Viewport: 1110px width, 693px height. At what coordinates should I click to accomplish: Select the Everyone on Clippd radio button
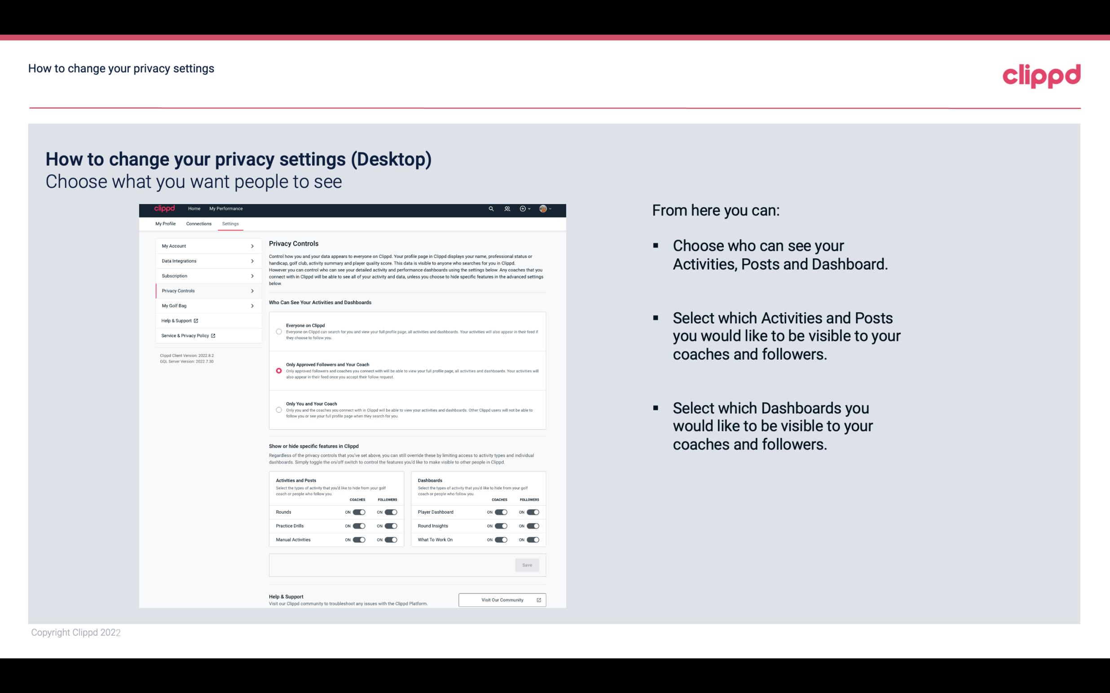278,331
